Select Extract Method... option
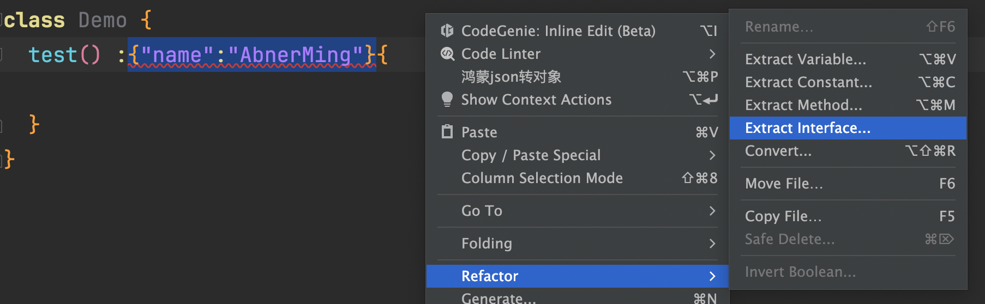 [848, 105]
